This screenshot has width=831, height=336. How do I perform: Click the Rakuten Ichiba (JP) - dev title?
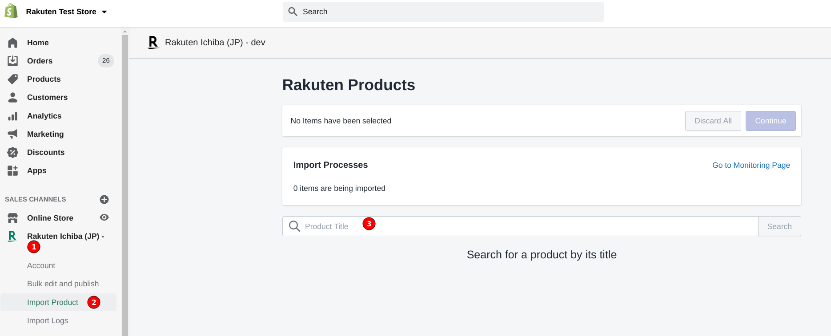point(215,42)
